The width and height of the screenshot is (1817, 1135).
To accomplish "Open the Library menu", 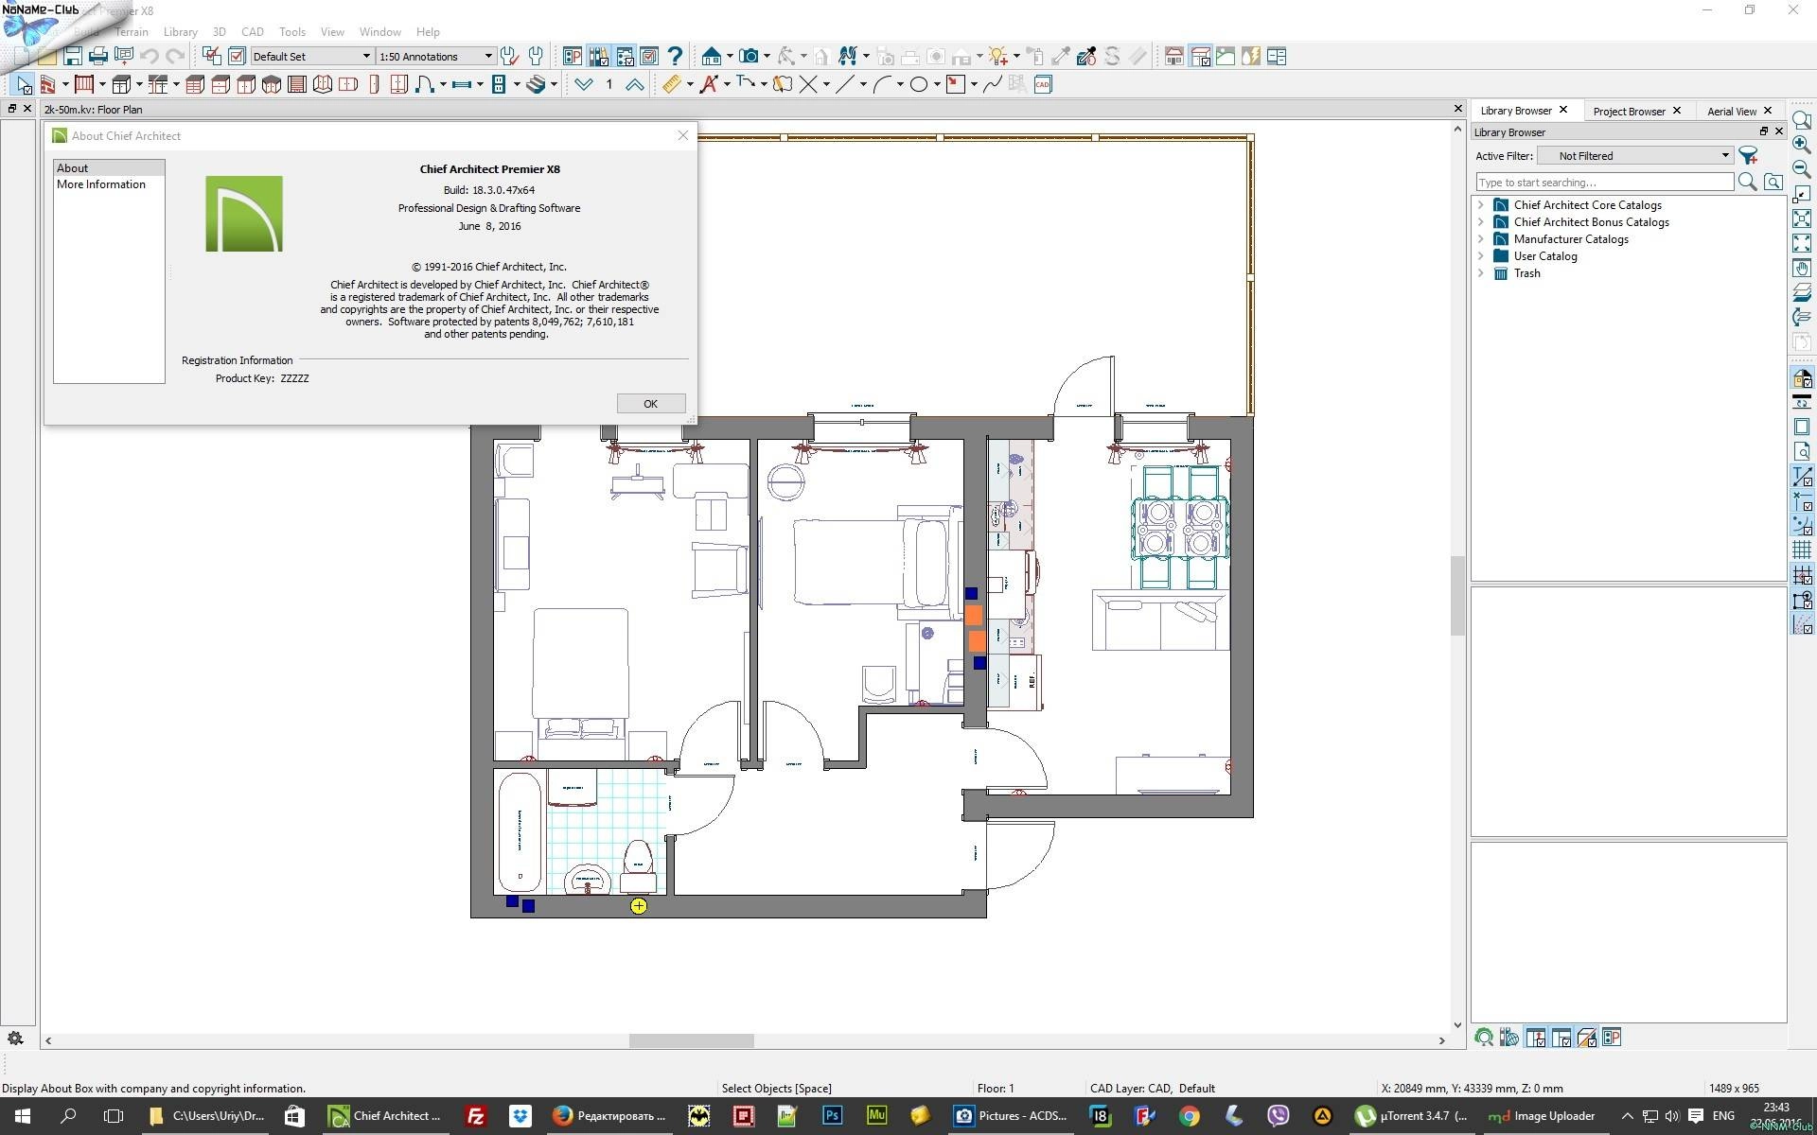I will coord(180,32).
